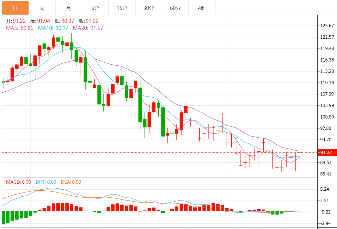This screenshot has width=337, height=229.
Task: Click the 2.51 MACD axis label
Action: (325, 200)
